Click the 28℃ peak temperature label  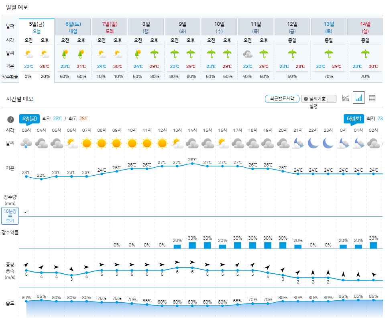(x=192, y=160)
